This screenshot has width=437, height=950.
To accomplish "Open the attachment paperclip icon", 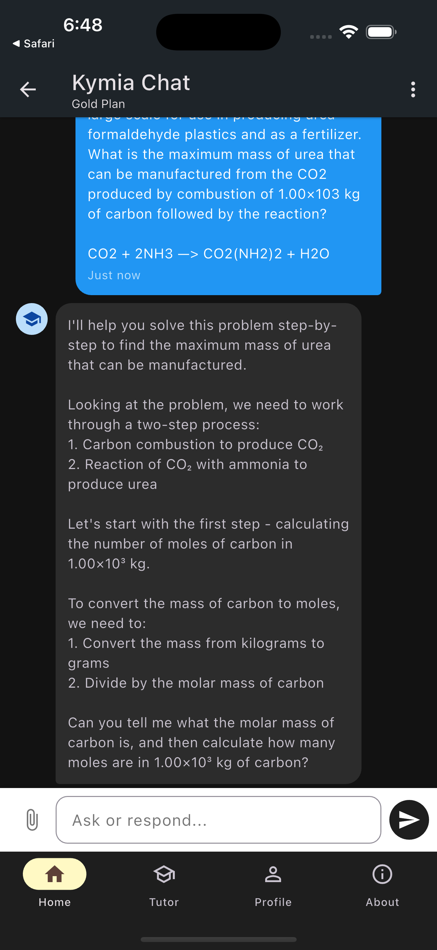I will 32,820.
